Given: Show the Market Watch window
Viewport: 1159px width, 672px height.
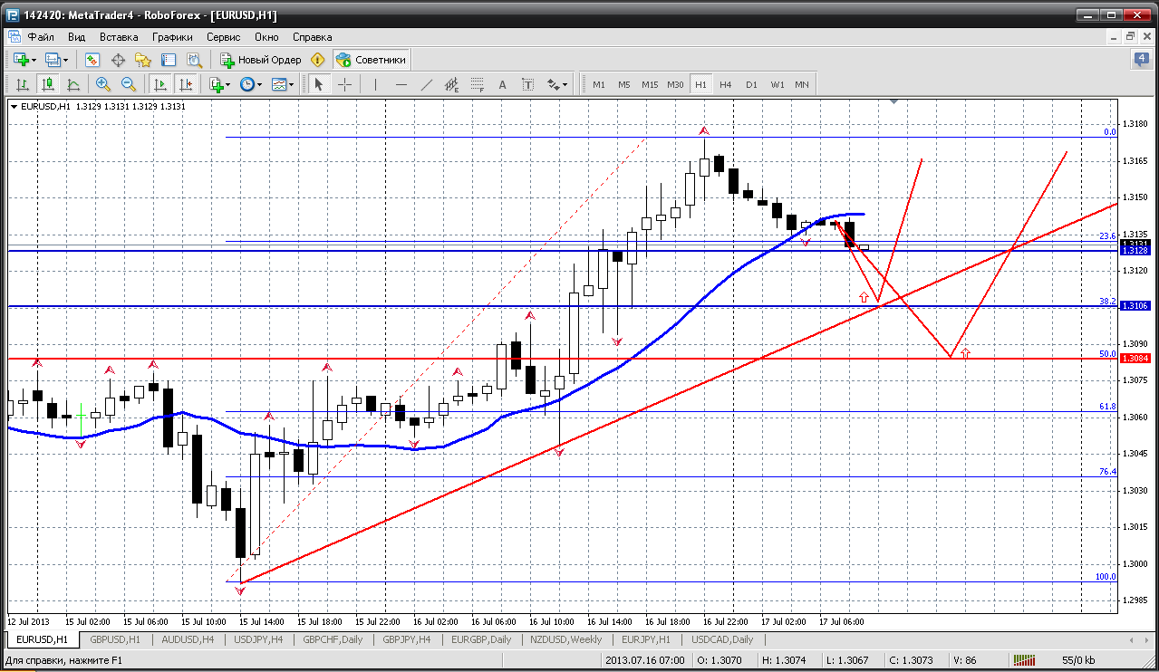Looking at the screenshot, I should pos(92,60).
